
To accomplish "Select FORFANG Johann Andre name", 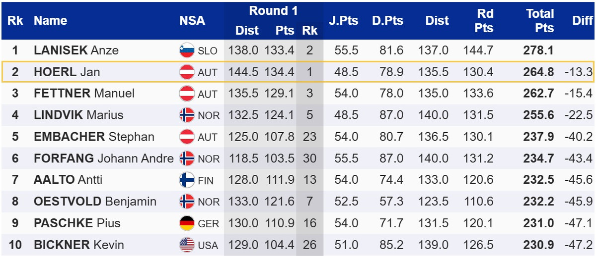I will point(103,158).
